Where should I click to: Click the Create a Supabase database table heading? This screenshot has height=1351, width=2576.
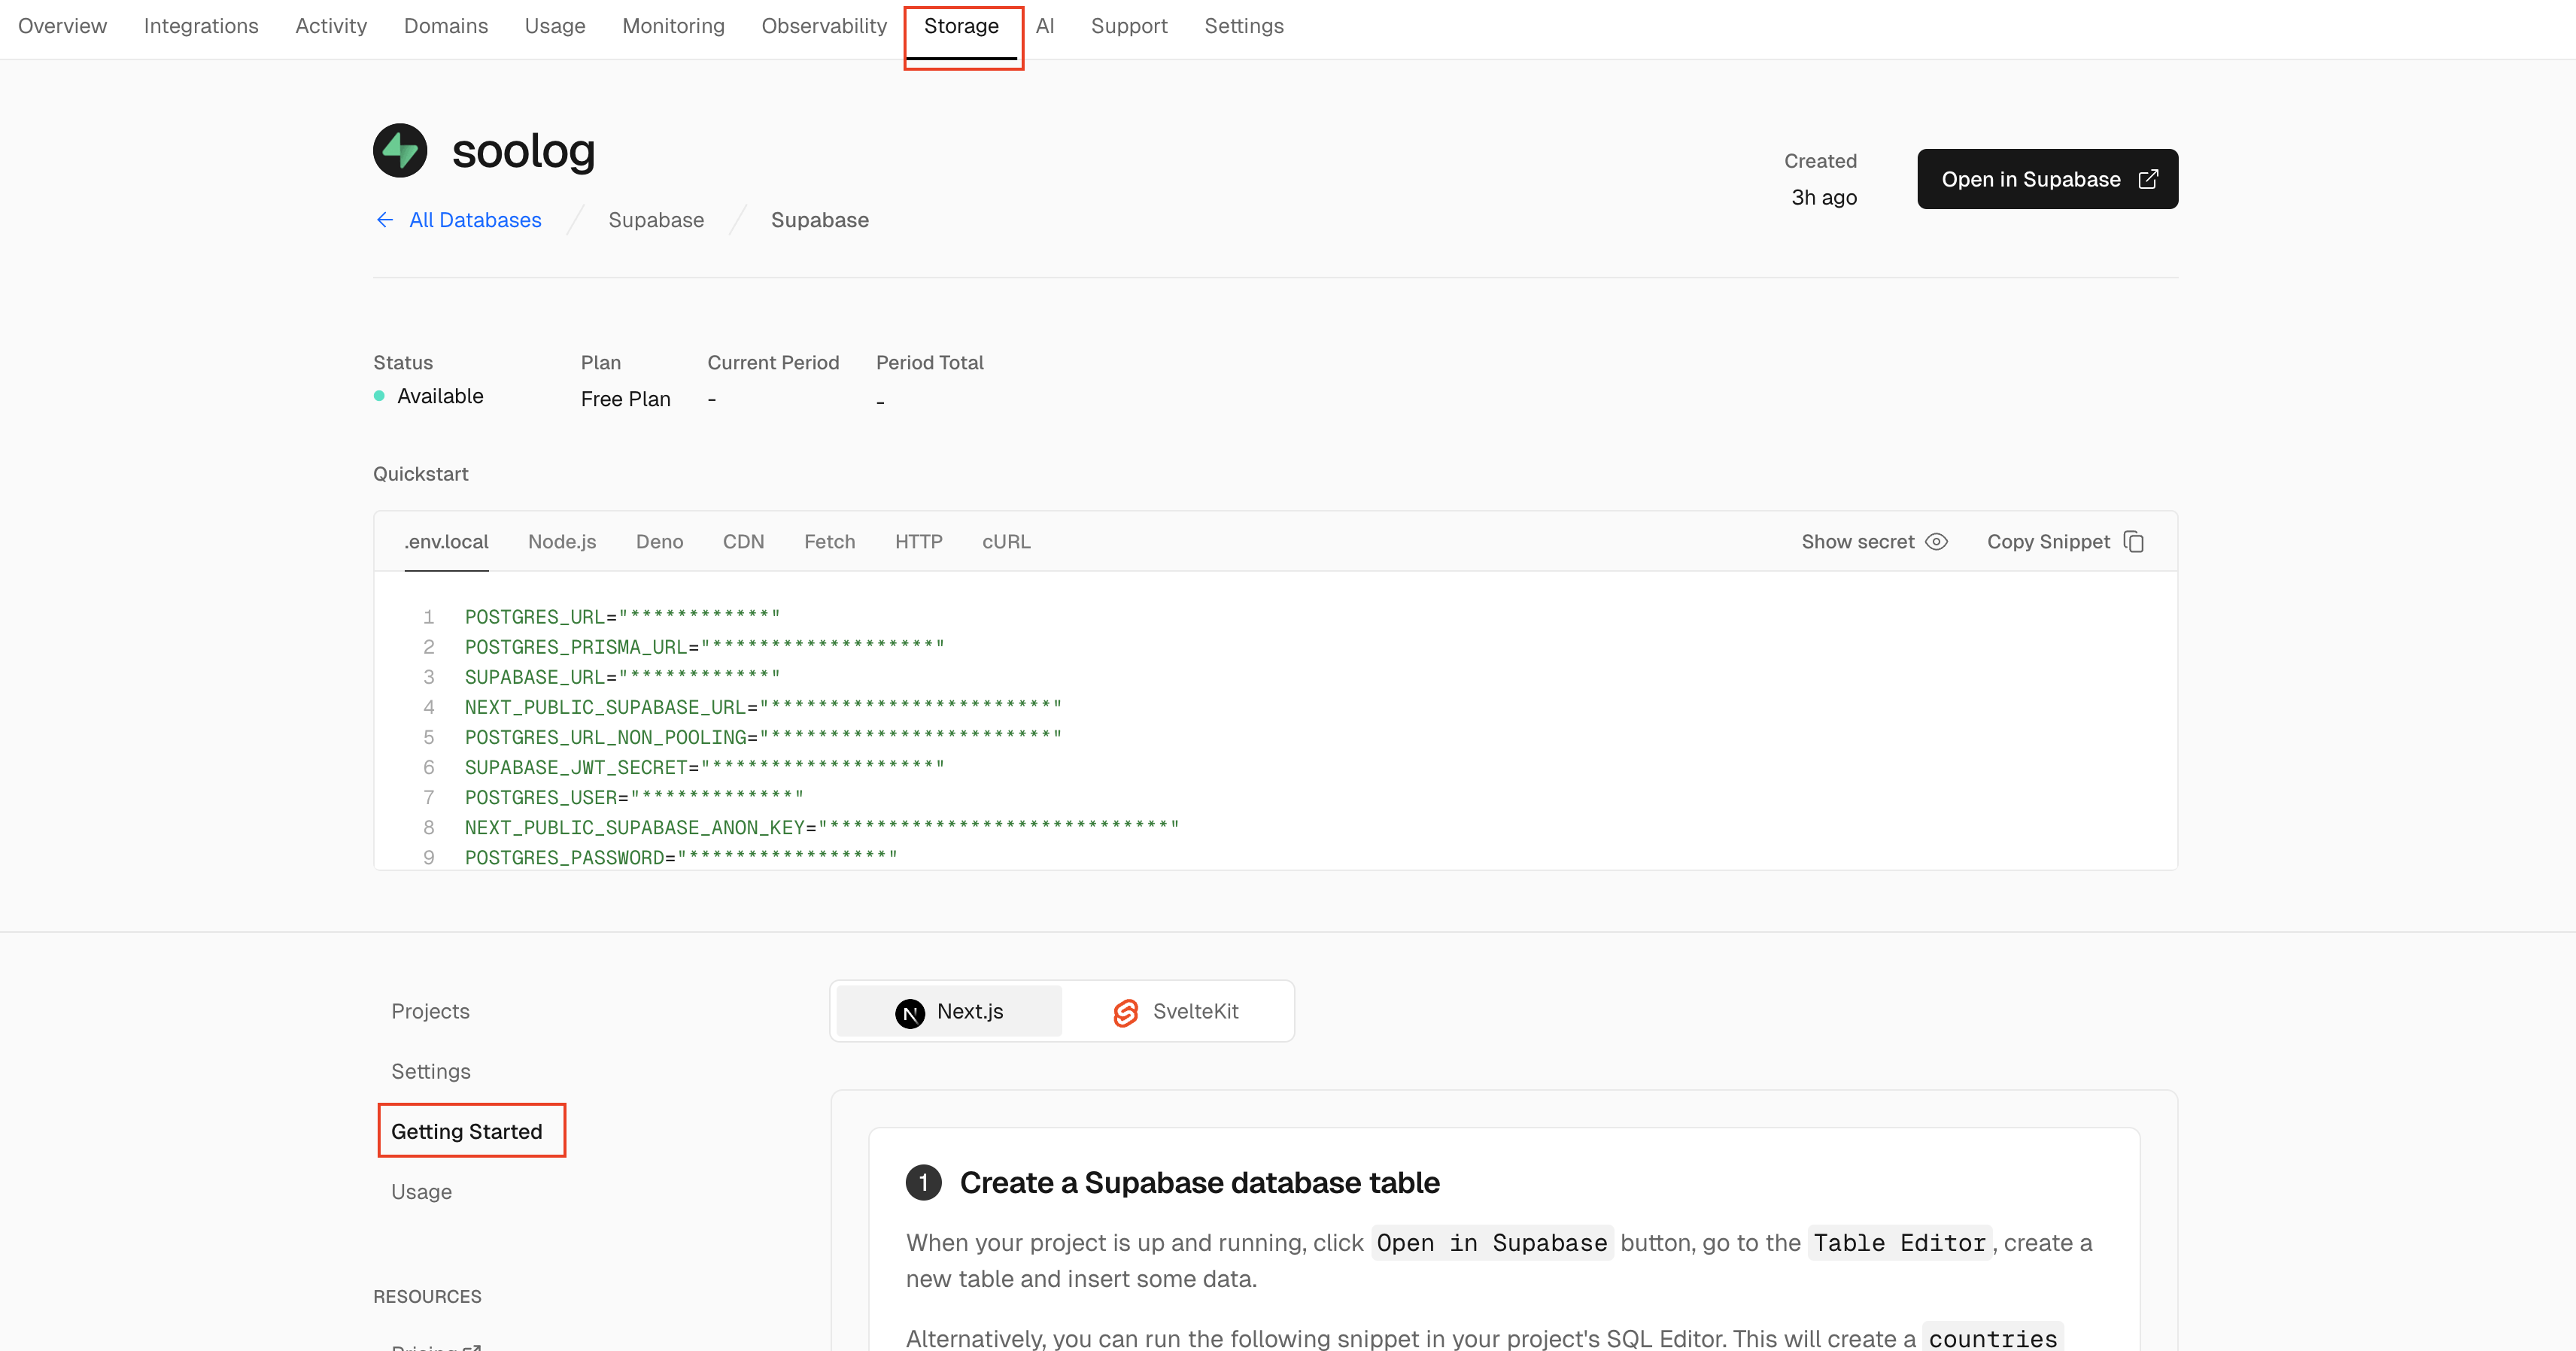(1199, 1183)
